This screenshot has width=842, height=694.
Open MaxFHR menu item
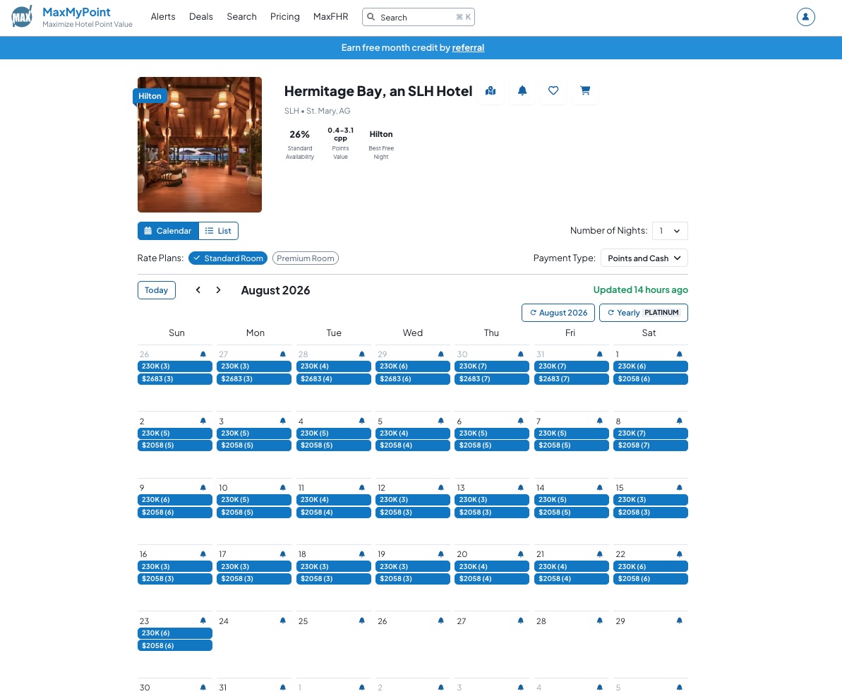pos(331,17)
